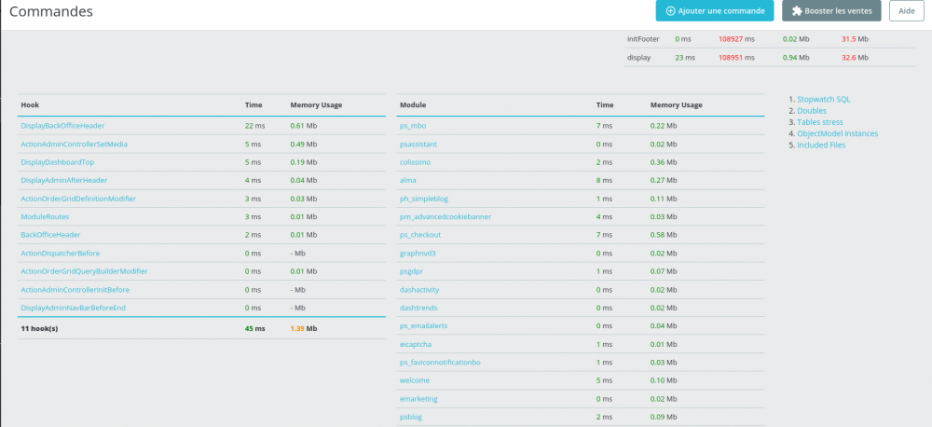Screen dimensions: 932x427
Task: Open the ps_checkout module link
Action: (420, 235)
